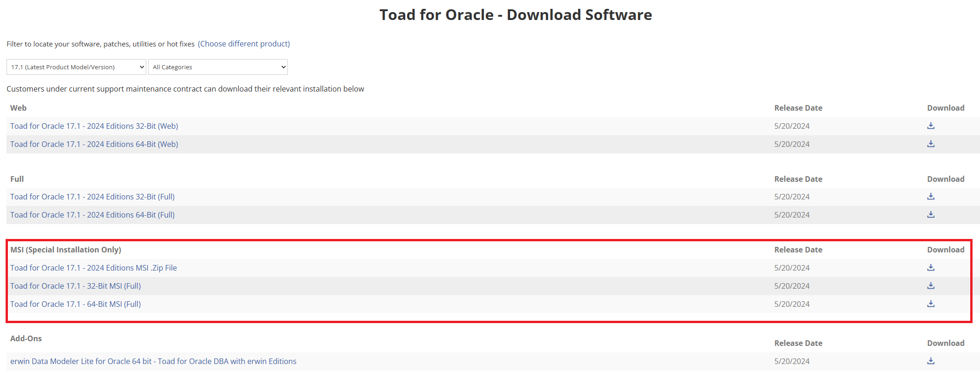Download the MSI .Zip File via its icon
The height and width of the screenshot is (384, 980).
(x=931, y=267)
